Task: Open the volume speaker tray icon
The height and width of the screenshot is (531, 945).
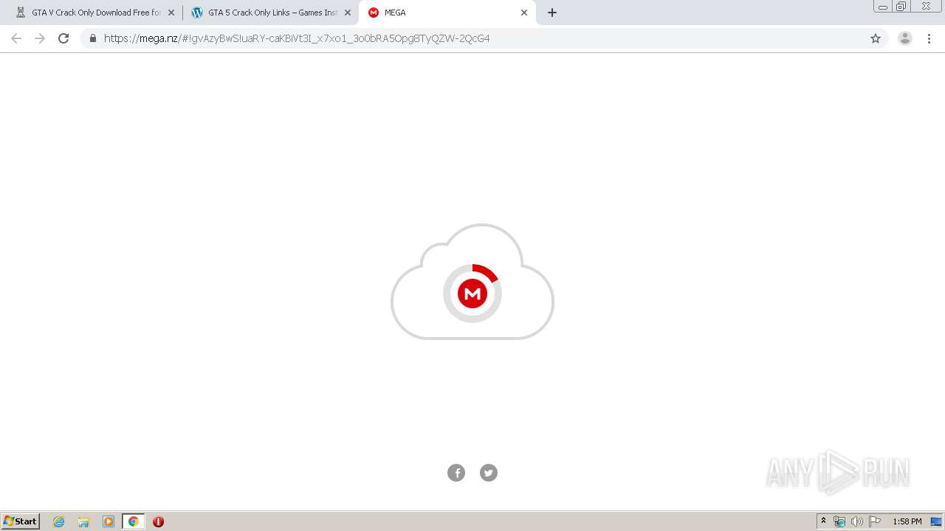Action: [856, 521]
